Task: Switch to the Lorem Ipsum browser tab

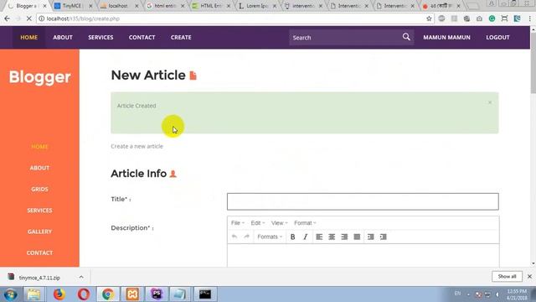Action: click(257, 6)
